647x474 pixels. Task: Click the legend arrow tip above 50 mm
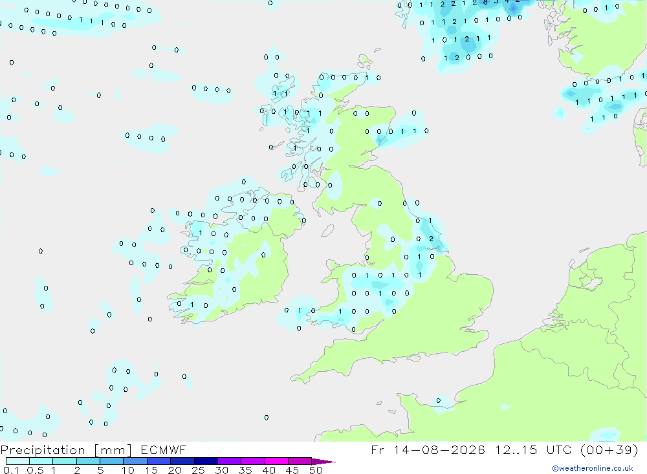click(323, 462)
